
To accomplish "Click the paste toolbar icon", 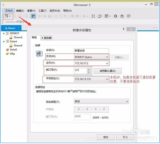I will point(66,16).
